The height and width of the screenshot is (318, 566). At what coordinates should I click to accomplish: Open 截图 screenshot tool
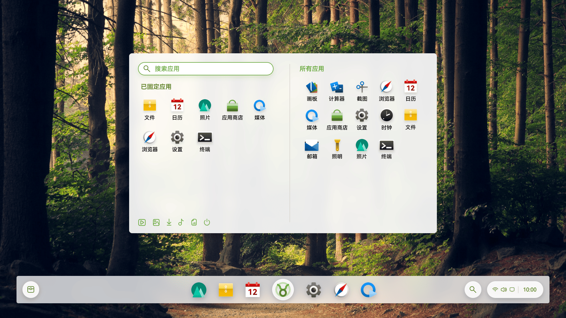[362, 88]
